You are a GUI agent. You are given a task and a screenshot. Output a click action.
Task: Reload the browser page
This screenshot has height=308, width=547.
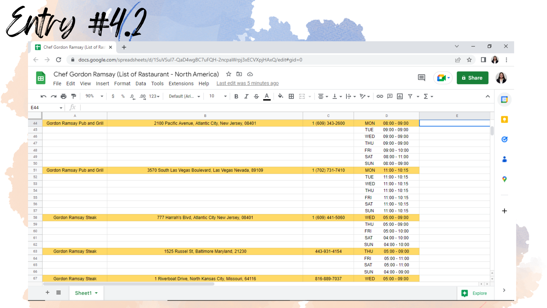click(59, 60)
